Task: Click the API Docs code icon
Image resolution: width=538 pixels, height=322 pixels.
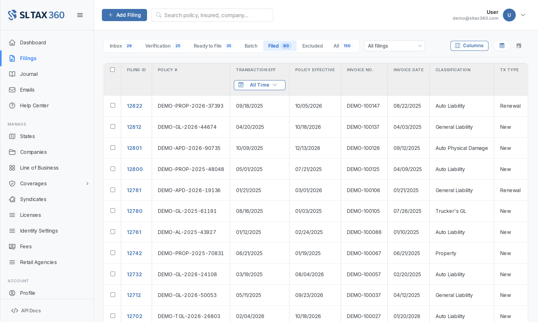Action: (15, 311)
